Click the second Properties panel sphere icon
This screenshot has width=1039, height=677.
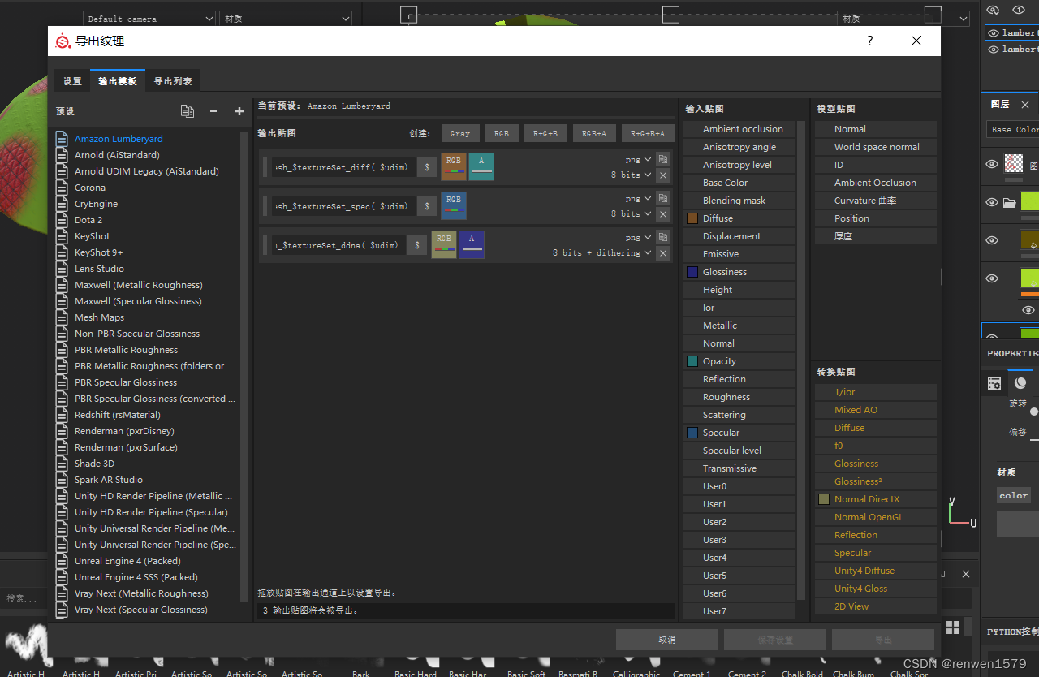(x=1020, y=382)
